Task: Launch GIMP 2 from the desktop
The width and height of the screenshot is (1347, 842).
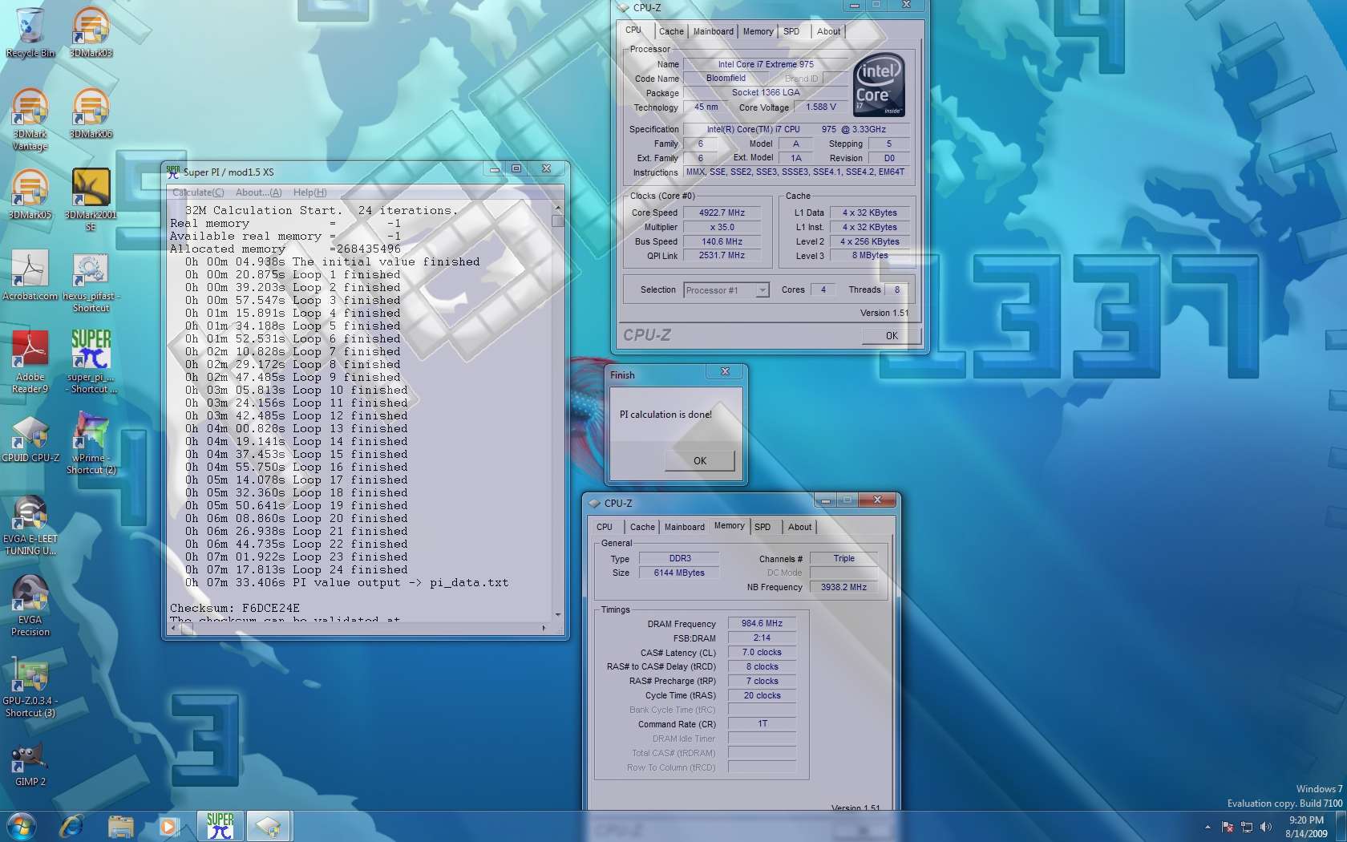Action: (x=30, y=762)
